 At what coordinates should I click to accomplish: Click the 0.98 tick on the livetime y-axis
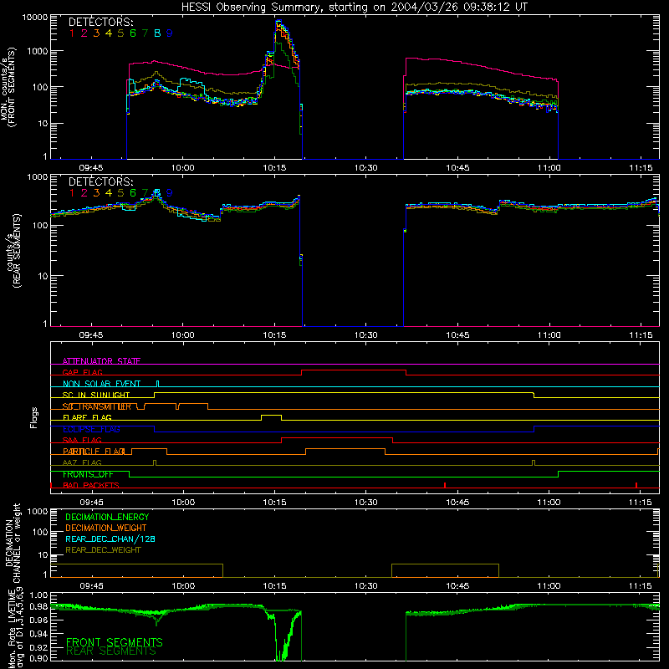click(38, 606)
